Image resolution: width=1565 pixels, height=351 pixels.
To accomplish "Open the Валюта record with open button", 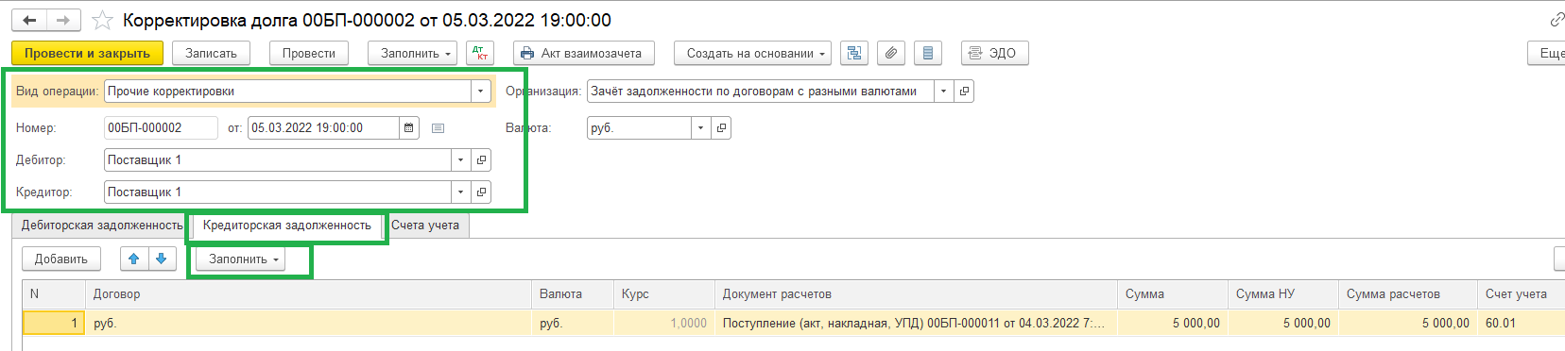I will [x=721, y=127].
